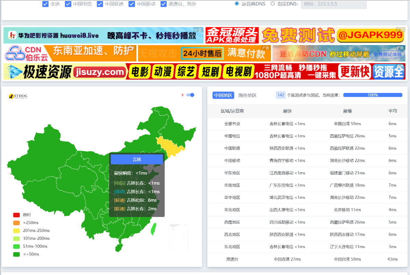Click the 吉林 tooltip header
410x275 pixels.
click(x=137, y=160)
